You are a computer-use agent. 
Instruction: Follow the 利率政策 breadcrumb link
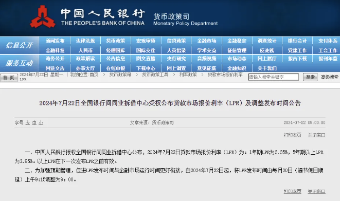pyautogui.click(x=188, y=75)
